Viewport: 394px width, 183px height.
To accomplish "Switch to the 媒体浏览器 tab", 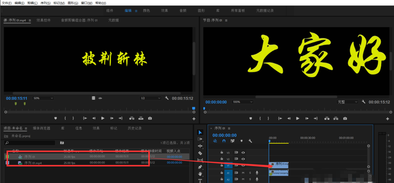I will (42, 128).
